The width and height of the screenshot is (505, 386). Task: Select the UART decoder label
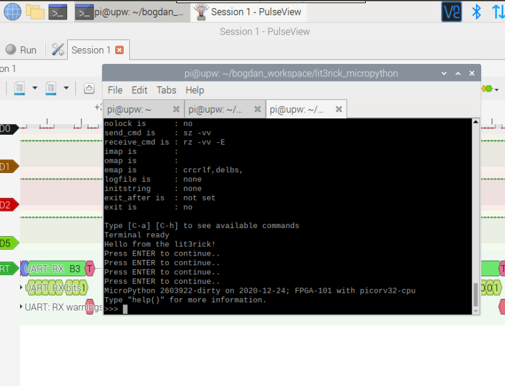pyautogui.click(x=8, y=269)
